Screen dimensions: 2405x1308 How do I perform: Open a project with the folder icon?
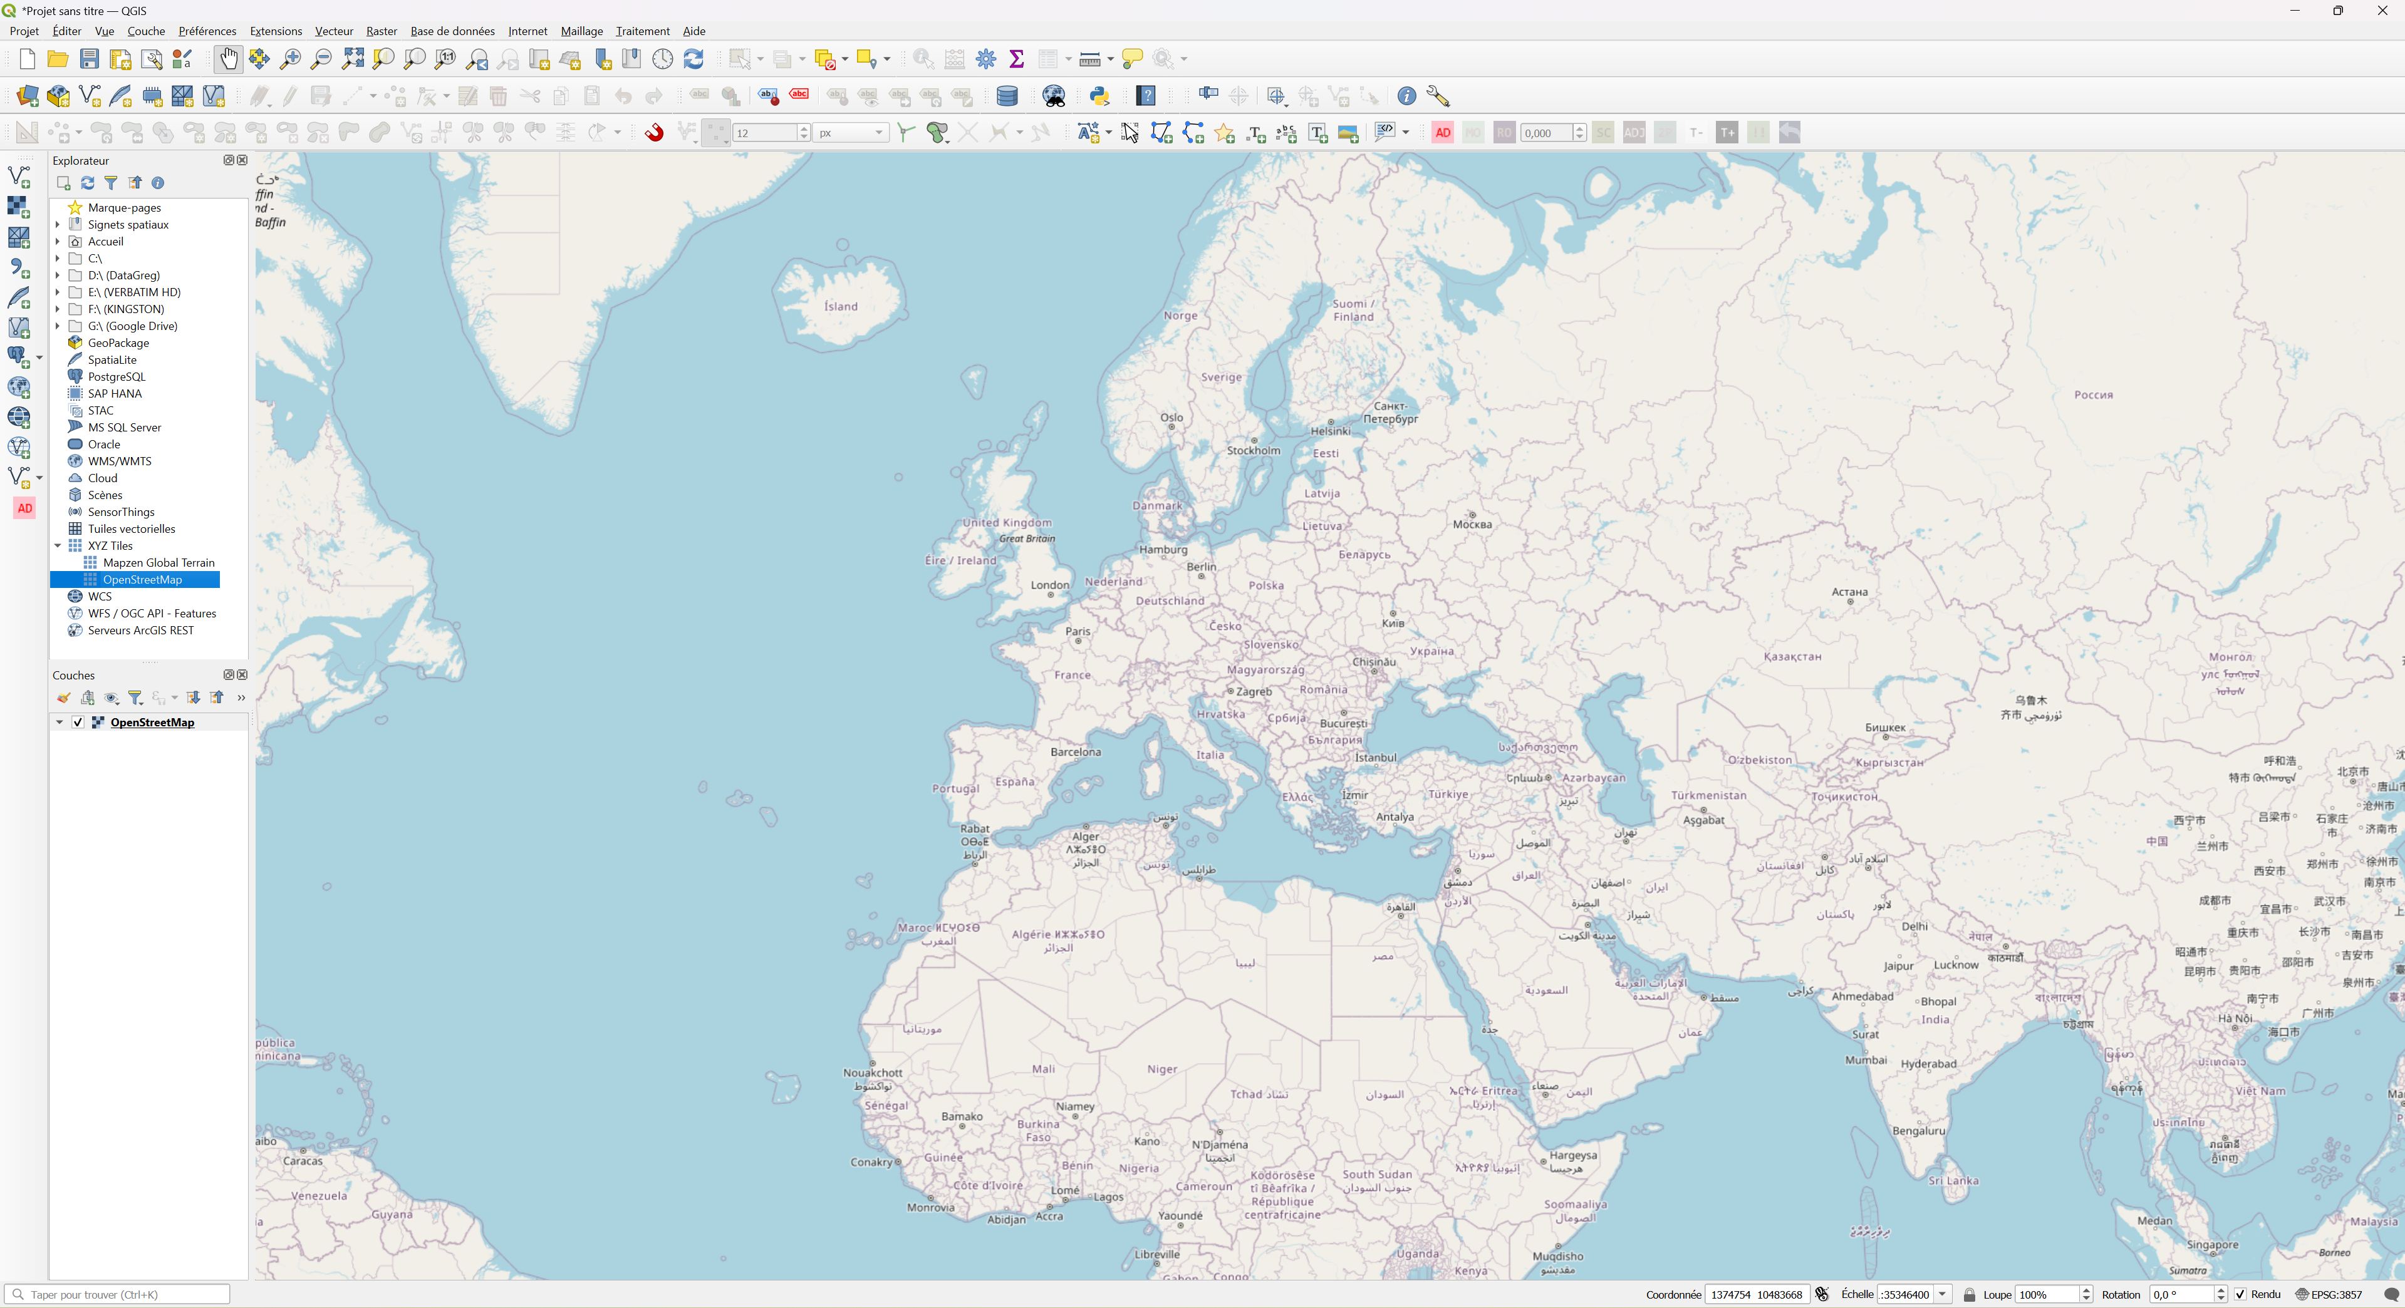pyautogui.click(x=58, y=59)
